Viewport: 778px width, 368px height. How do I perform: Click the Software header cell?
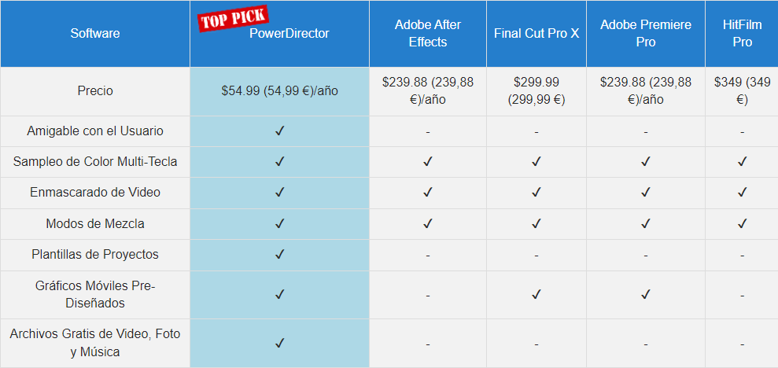pyautogui.click(x=95, y=33)
